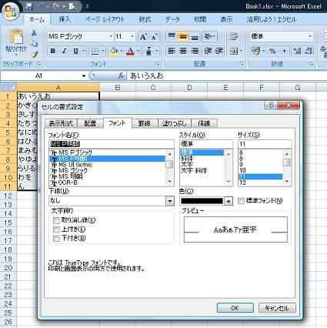Viewport: 327px width, 328px height.
Task: Click the dialog help question mark button
Action: 272,105
